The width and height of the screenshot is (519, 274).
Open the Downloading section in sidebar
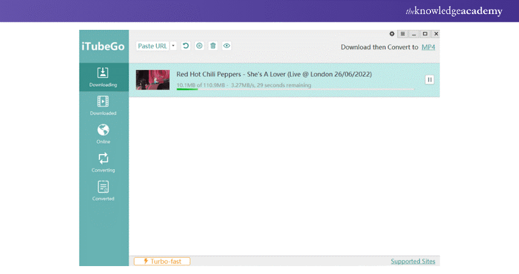pos(103,77)
